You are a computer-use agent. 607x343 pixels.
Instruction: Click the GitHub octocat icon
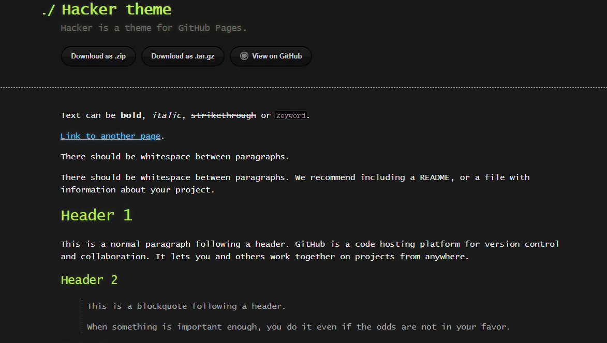coord(244,56)
